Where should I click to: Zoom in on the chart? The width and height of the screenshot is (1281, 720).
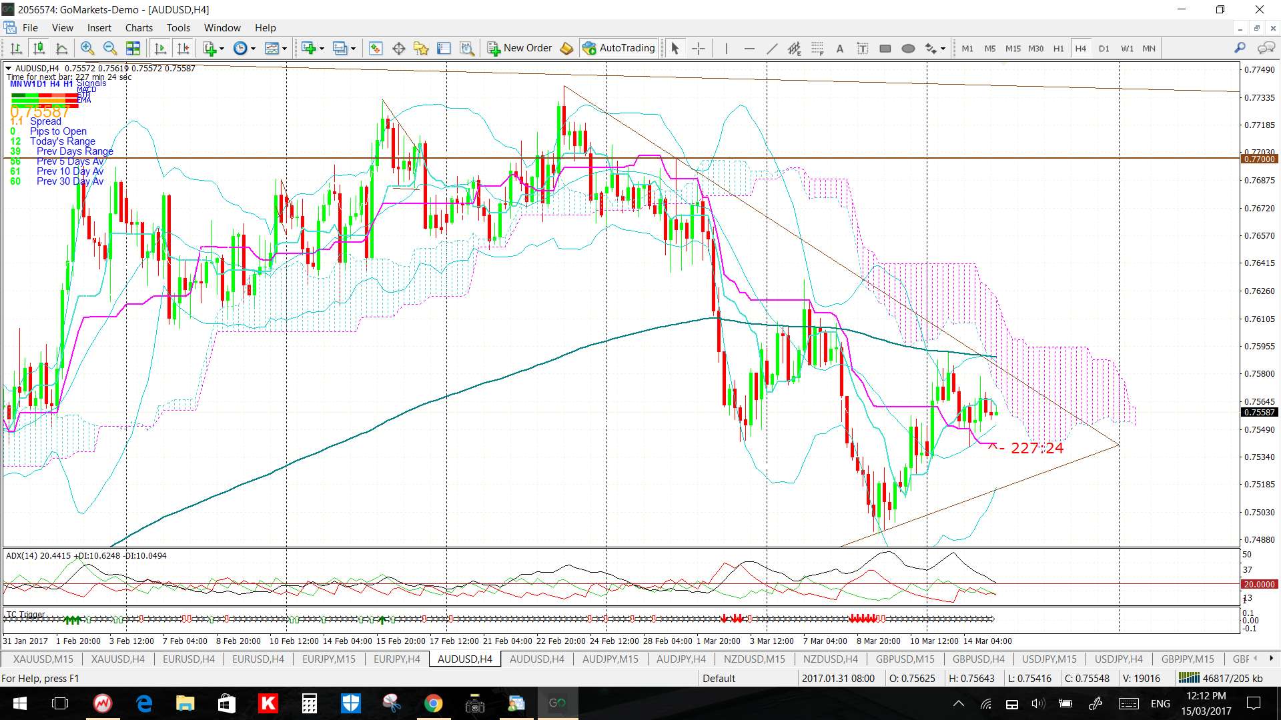[87, 48]
